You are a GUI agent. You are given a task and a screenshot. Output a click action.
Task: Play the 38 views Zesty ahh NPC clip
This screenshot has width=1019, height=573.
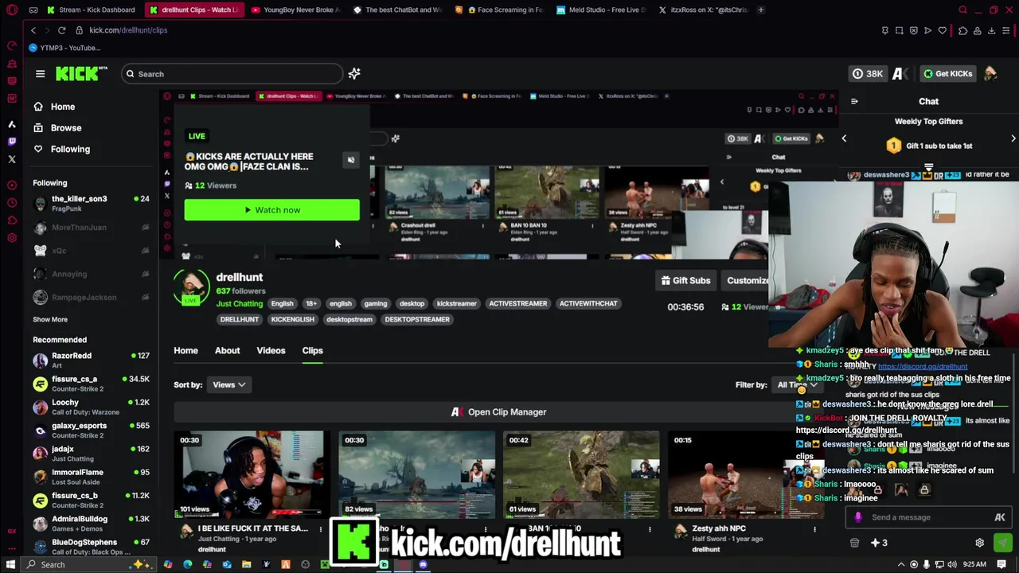pyautogui.click(x=745, y=475)
